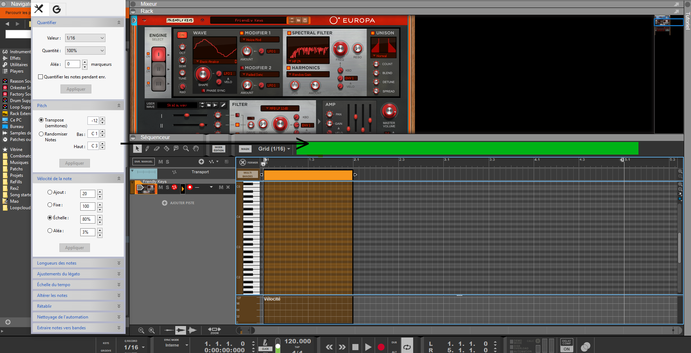Screen dimensions: 691x353
Task: Open Sync Mode Interne dropdown
Action: (176, 345)
